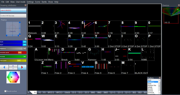Switch to the 4PCS 1 bank tab

51,92
